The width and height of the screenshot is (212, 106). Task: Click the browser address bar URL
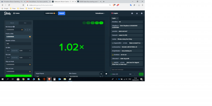click(41, 5)
